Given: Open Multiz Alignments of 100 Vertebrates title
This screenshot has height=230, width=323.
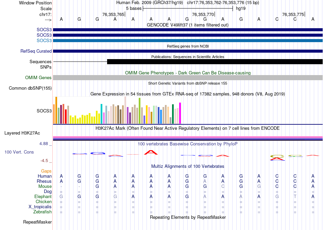Looking at the screenshot, I should point(188,166).
